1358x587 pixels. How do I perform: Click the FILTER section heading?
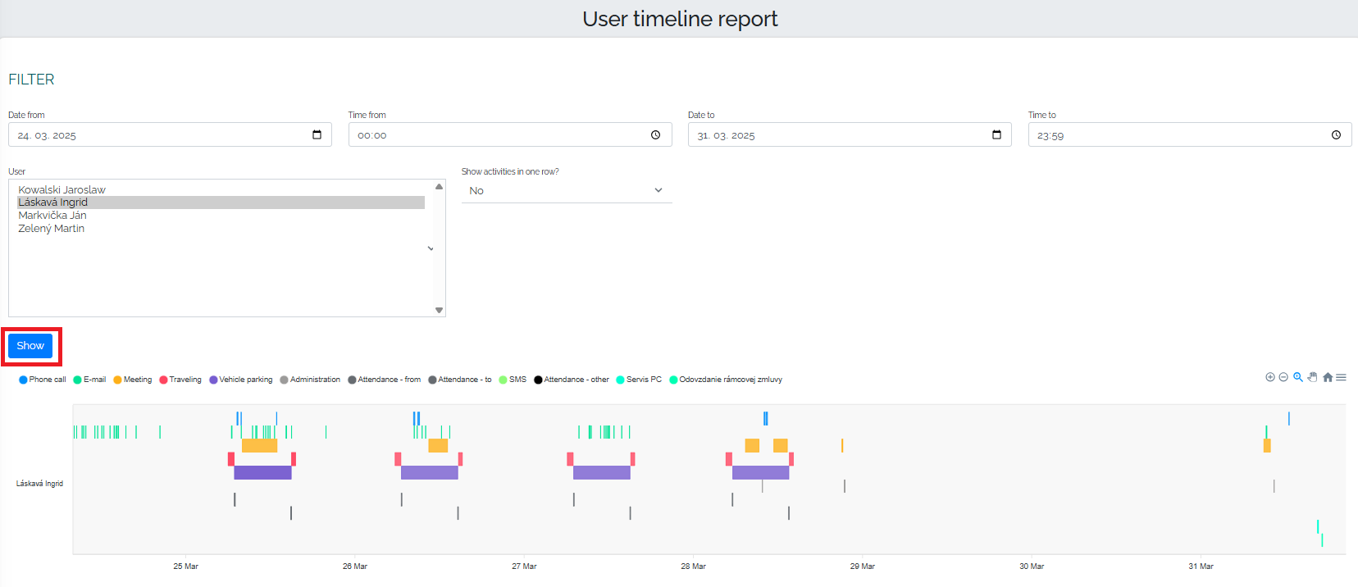pos(31,80)
